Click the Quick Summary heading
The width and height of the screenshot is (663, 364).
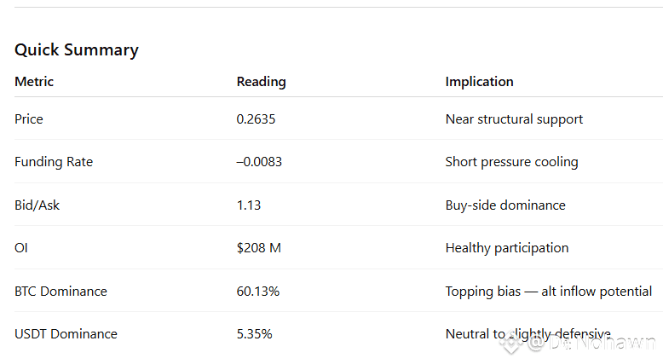pyautogui.click(x=77, y=50)
